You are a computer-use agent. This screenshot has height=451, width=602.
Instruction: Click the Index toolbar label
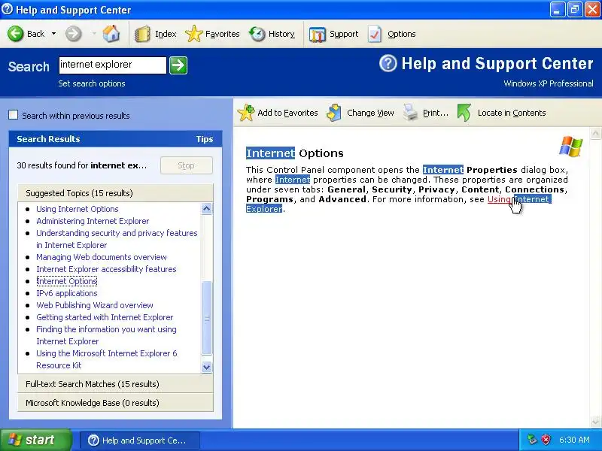click(x=166, y=34)
